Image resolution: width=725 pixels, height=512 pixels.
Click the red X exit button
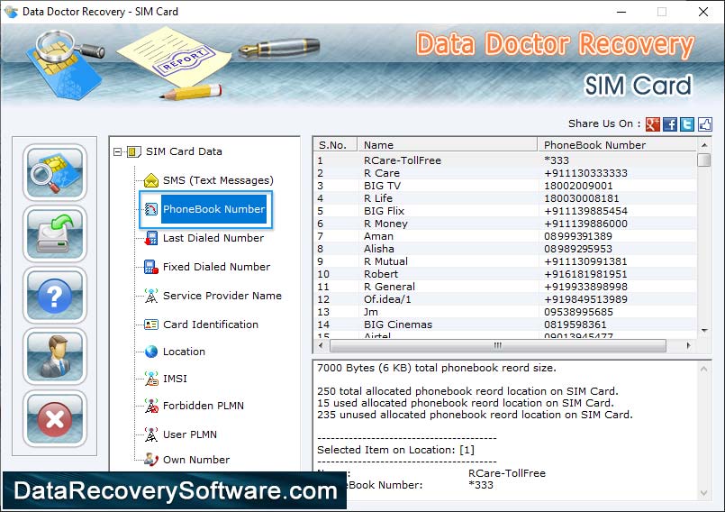point(55,418)
